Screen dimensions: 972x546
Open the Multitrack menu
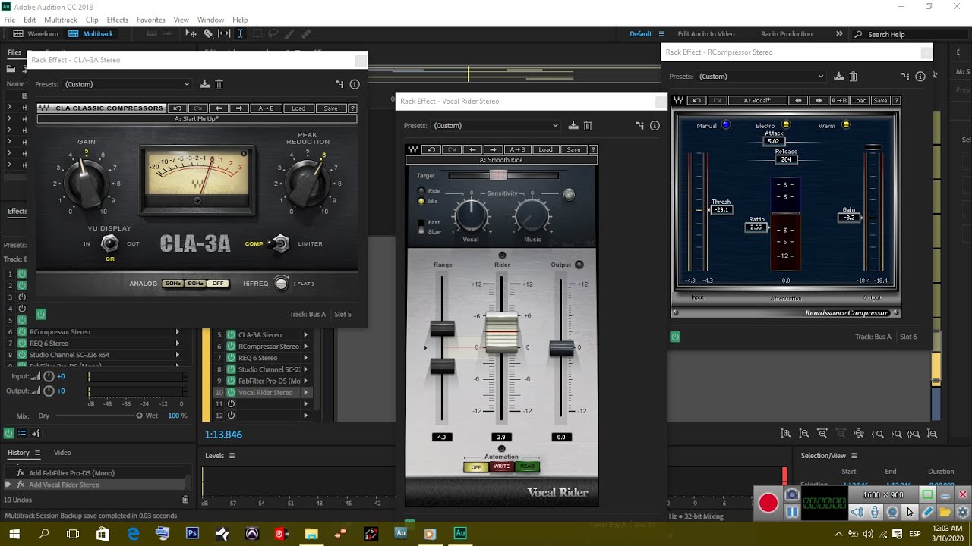click(61, 20)
